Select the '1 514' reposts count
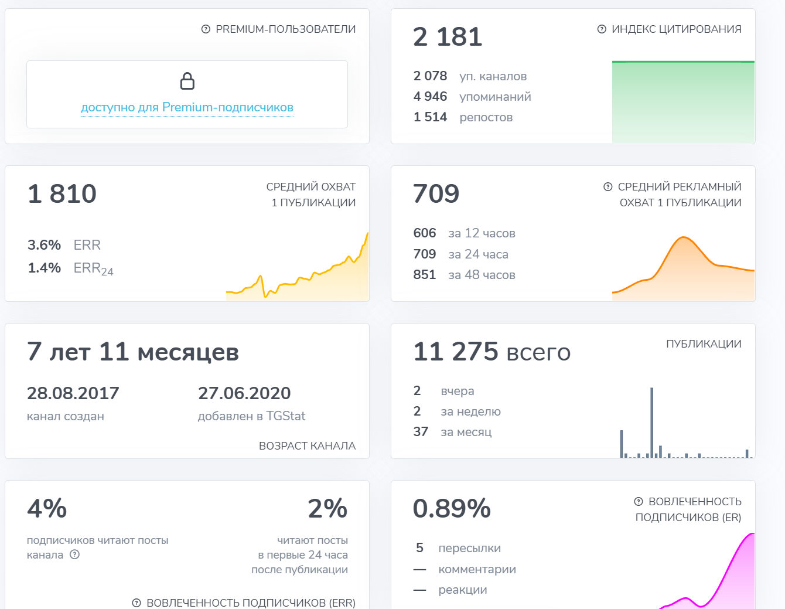This screenshot has height=609, width=785. [430, 117]
